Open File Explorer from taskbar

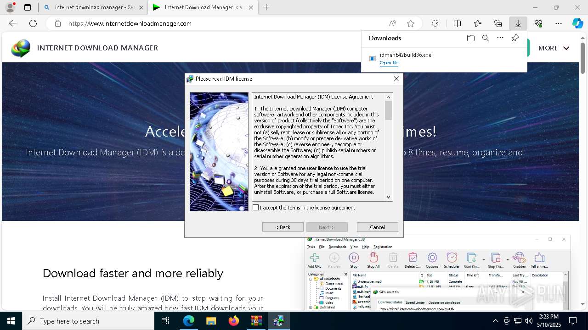coord(211,321)
